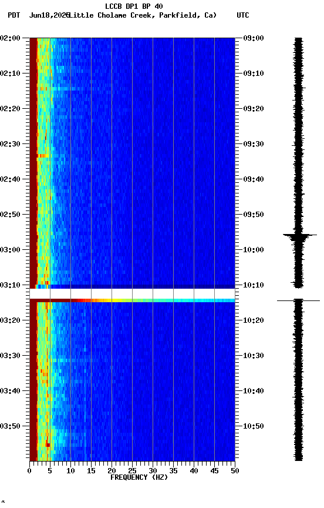Click the 02:50 PDT time label
This screenshot has width=324, height=508.
pyautogui.click(x=10, y=215)
